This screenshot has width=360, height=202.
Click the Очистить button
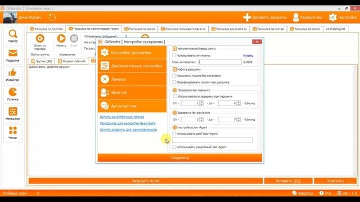(335, 181)
